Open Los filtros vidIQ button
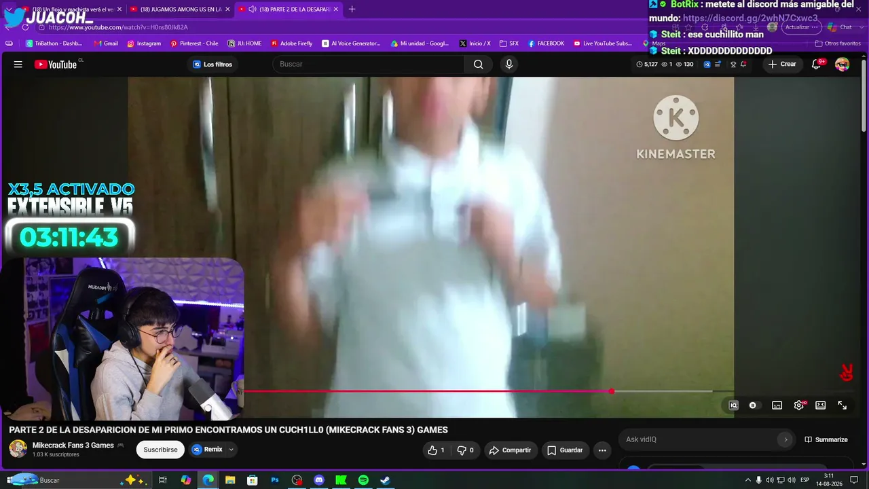 [x=212, y=65]
